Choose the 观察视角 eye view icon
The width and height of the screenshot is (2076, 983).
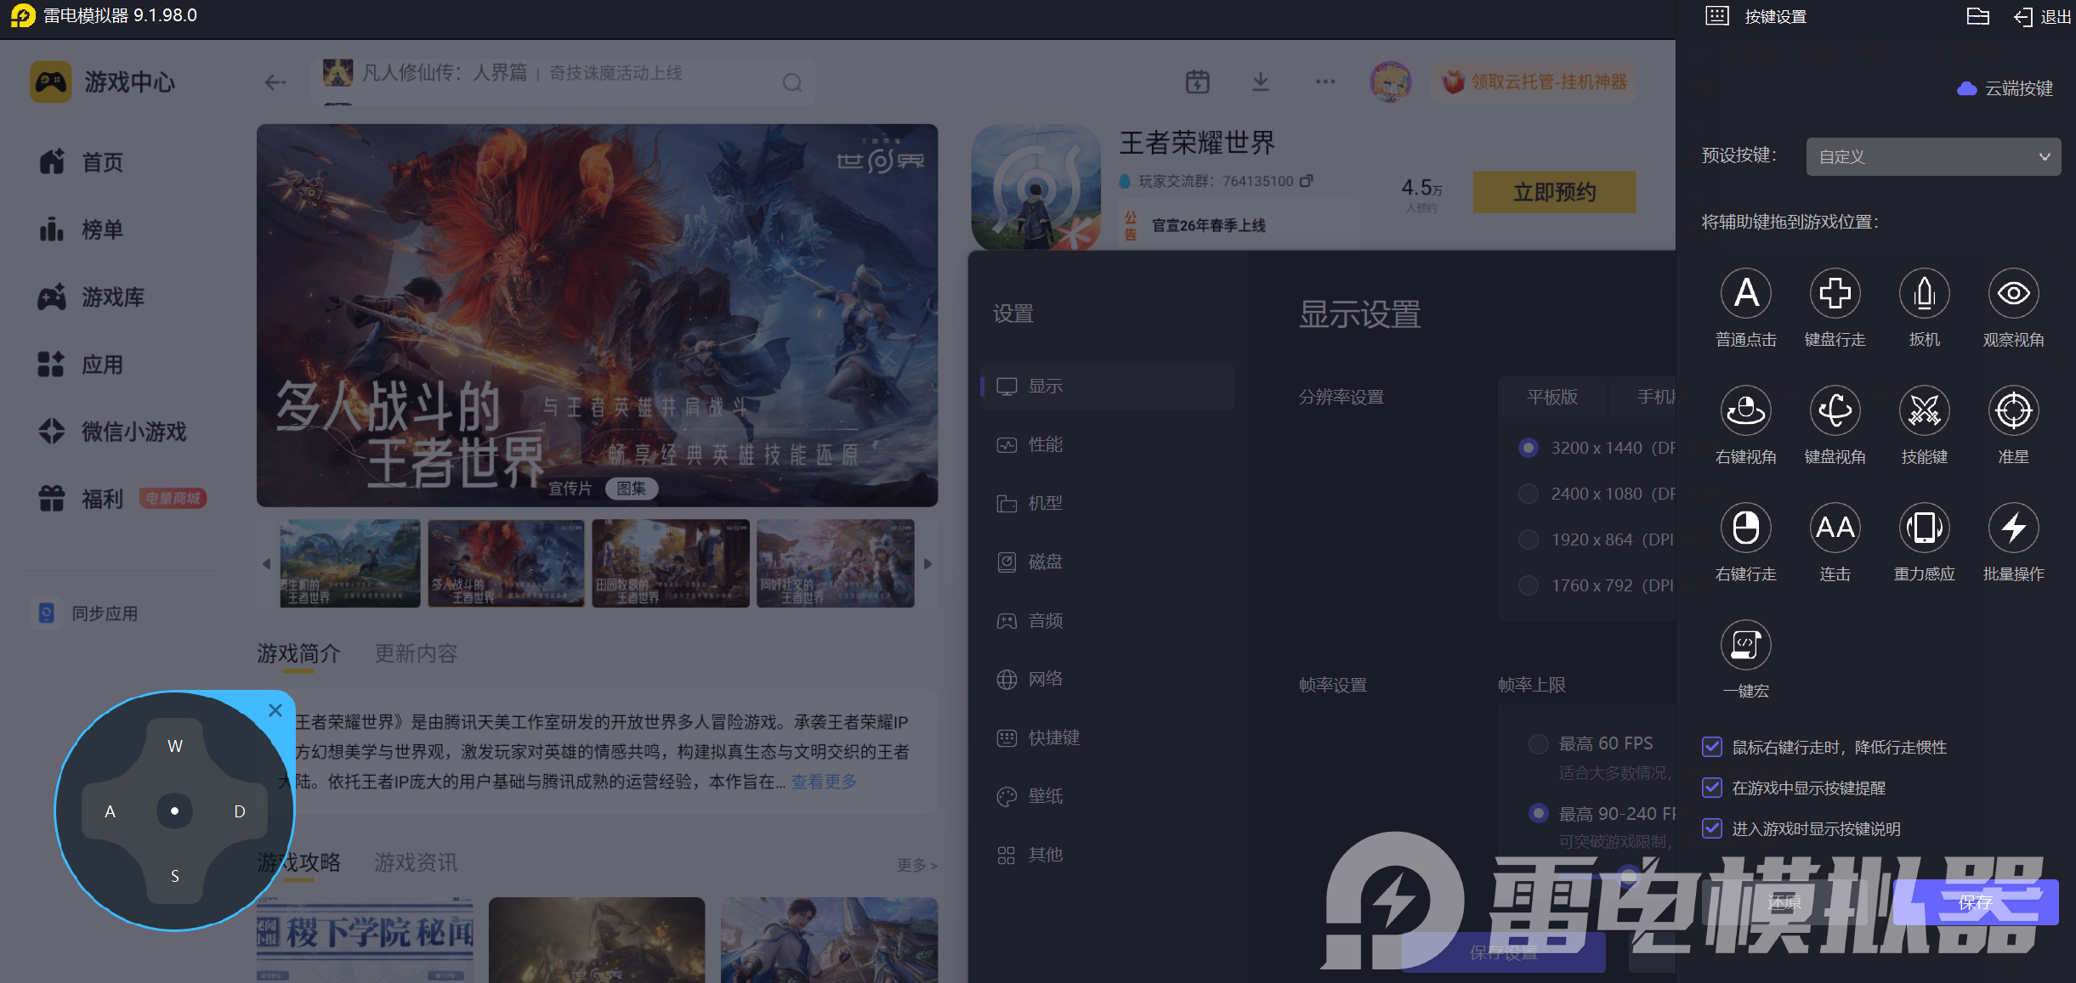point(2013,294)
